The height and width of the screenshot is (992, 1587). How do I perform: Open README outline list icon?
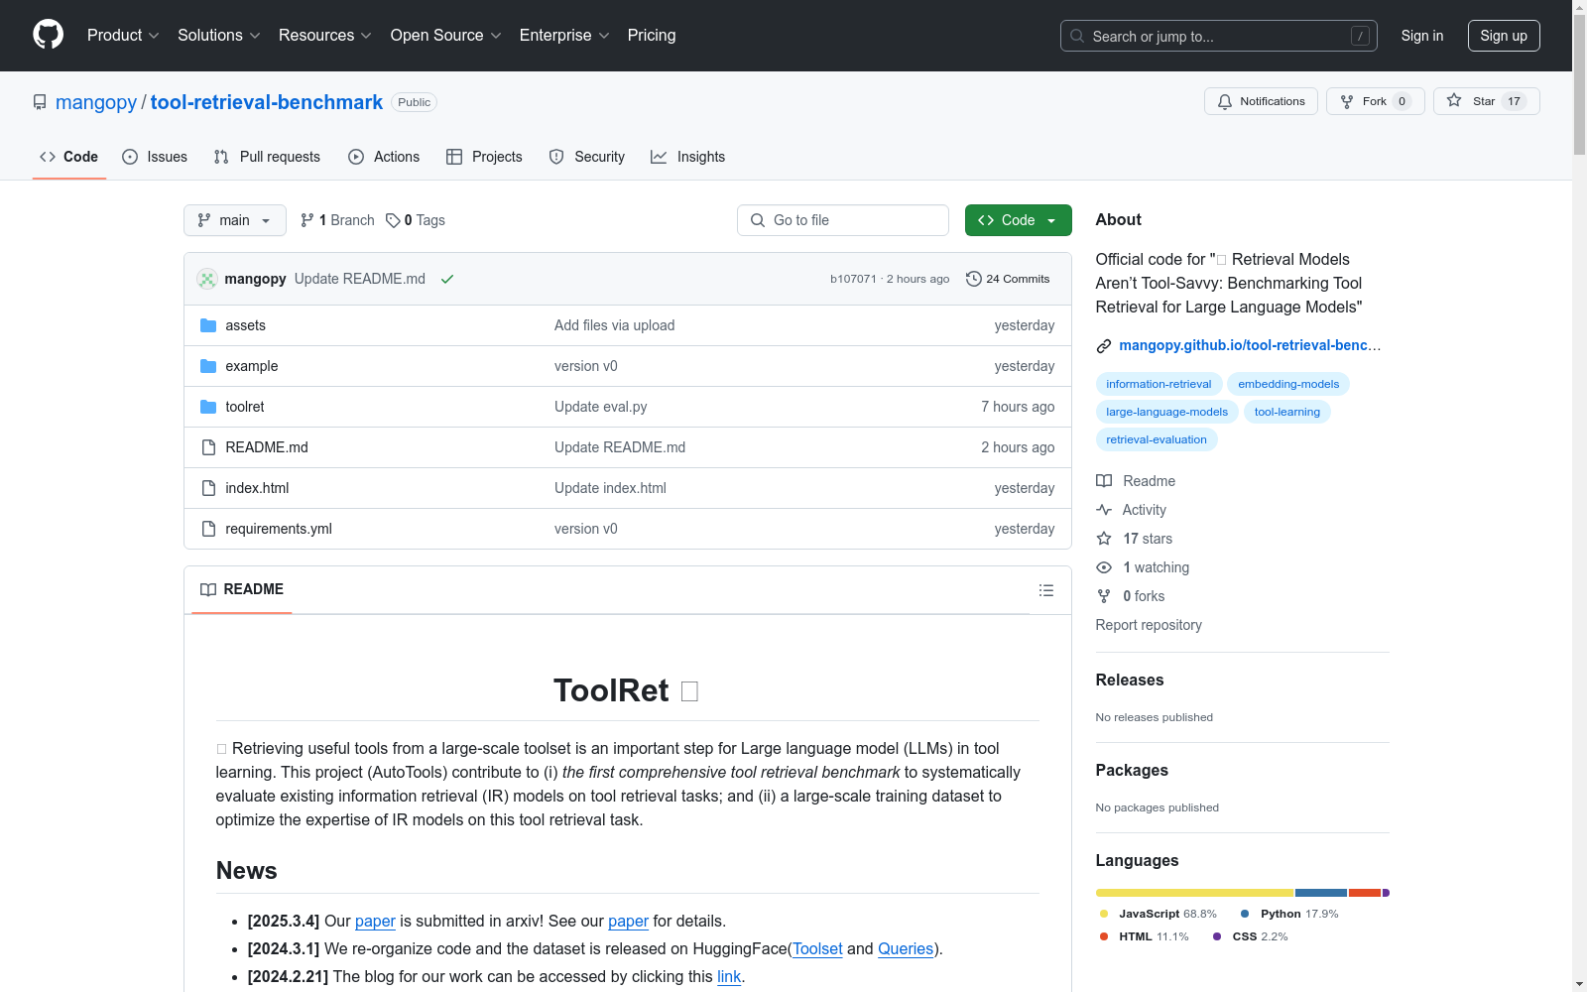pyautogui.click(x=1046, y=590)
